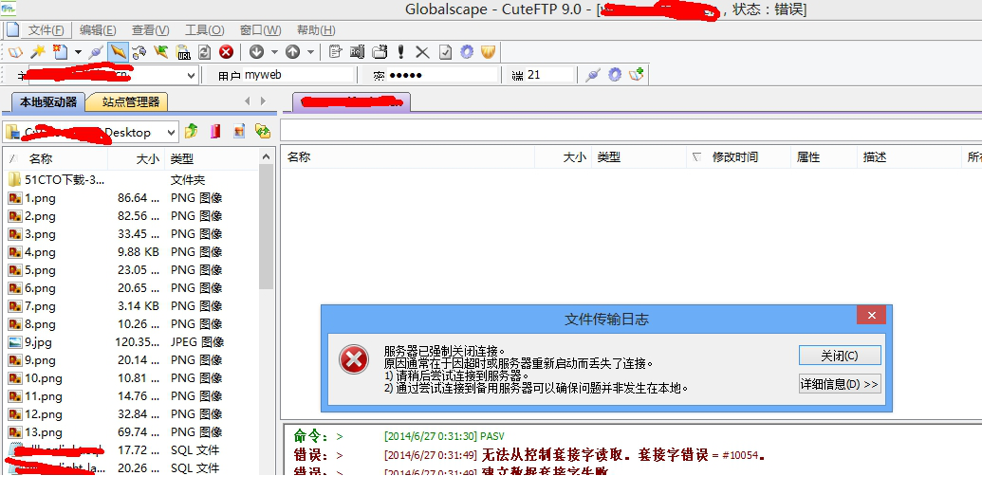982x494 pixels.
Task: Expand the New document dropdown arrow
Action: 78,52
